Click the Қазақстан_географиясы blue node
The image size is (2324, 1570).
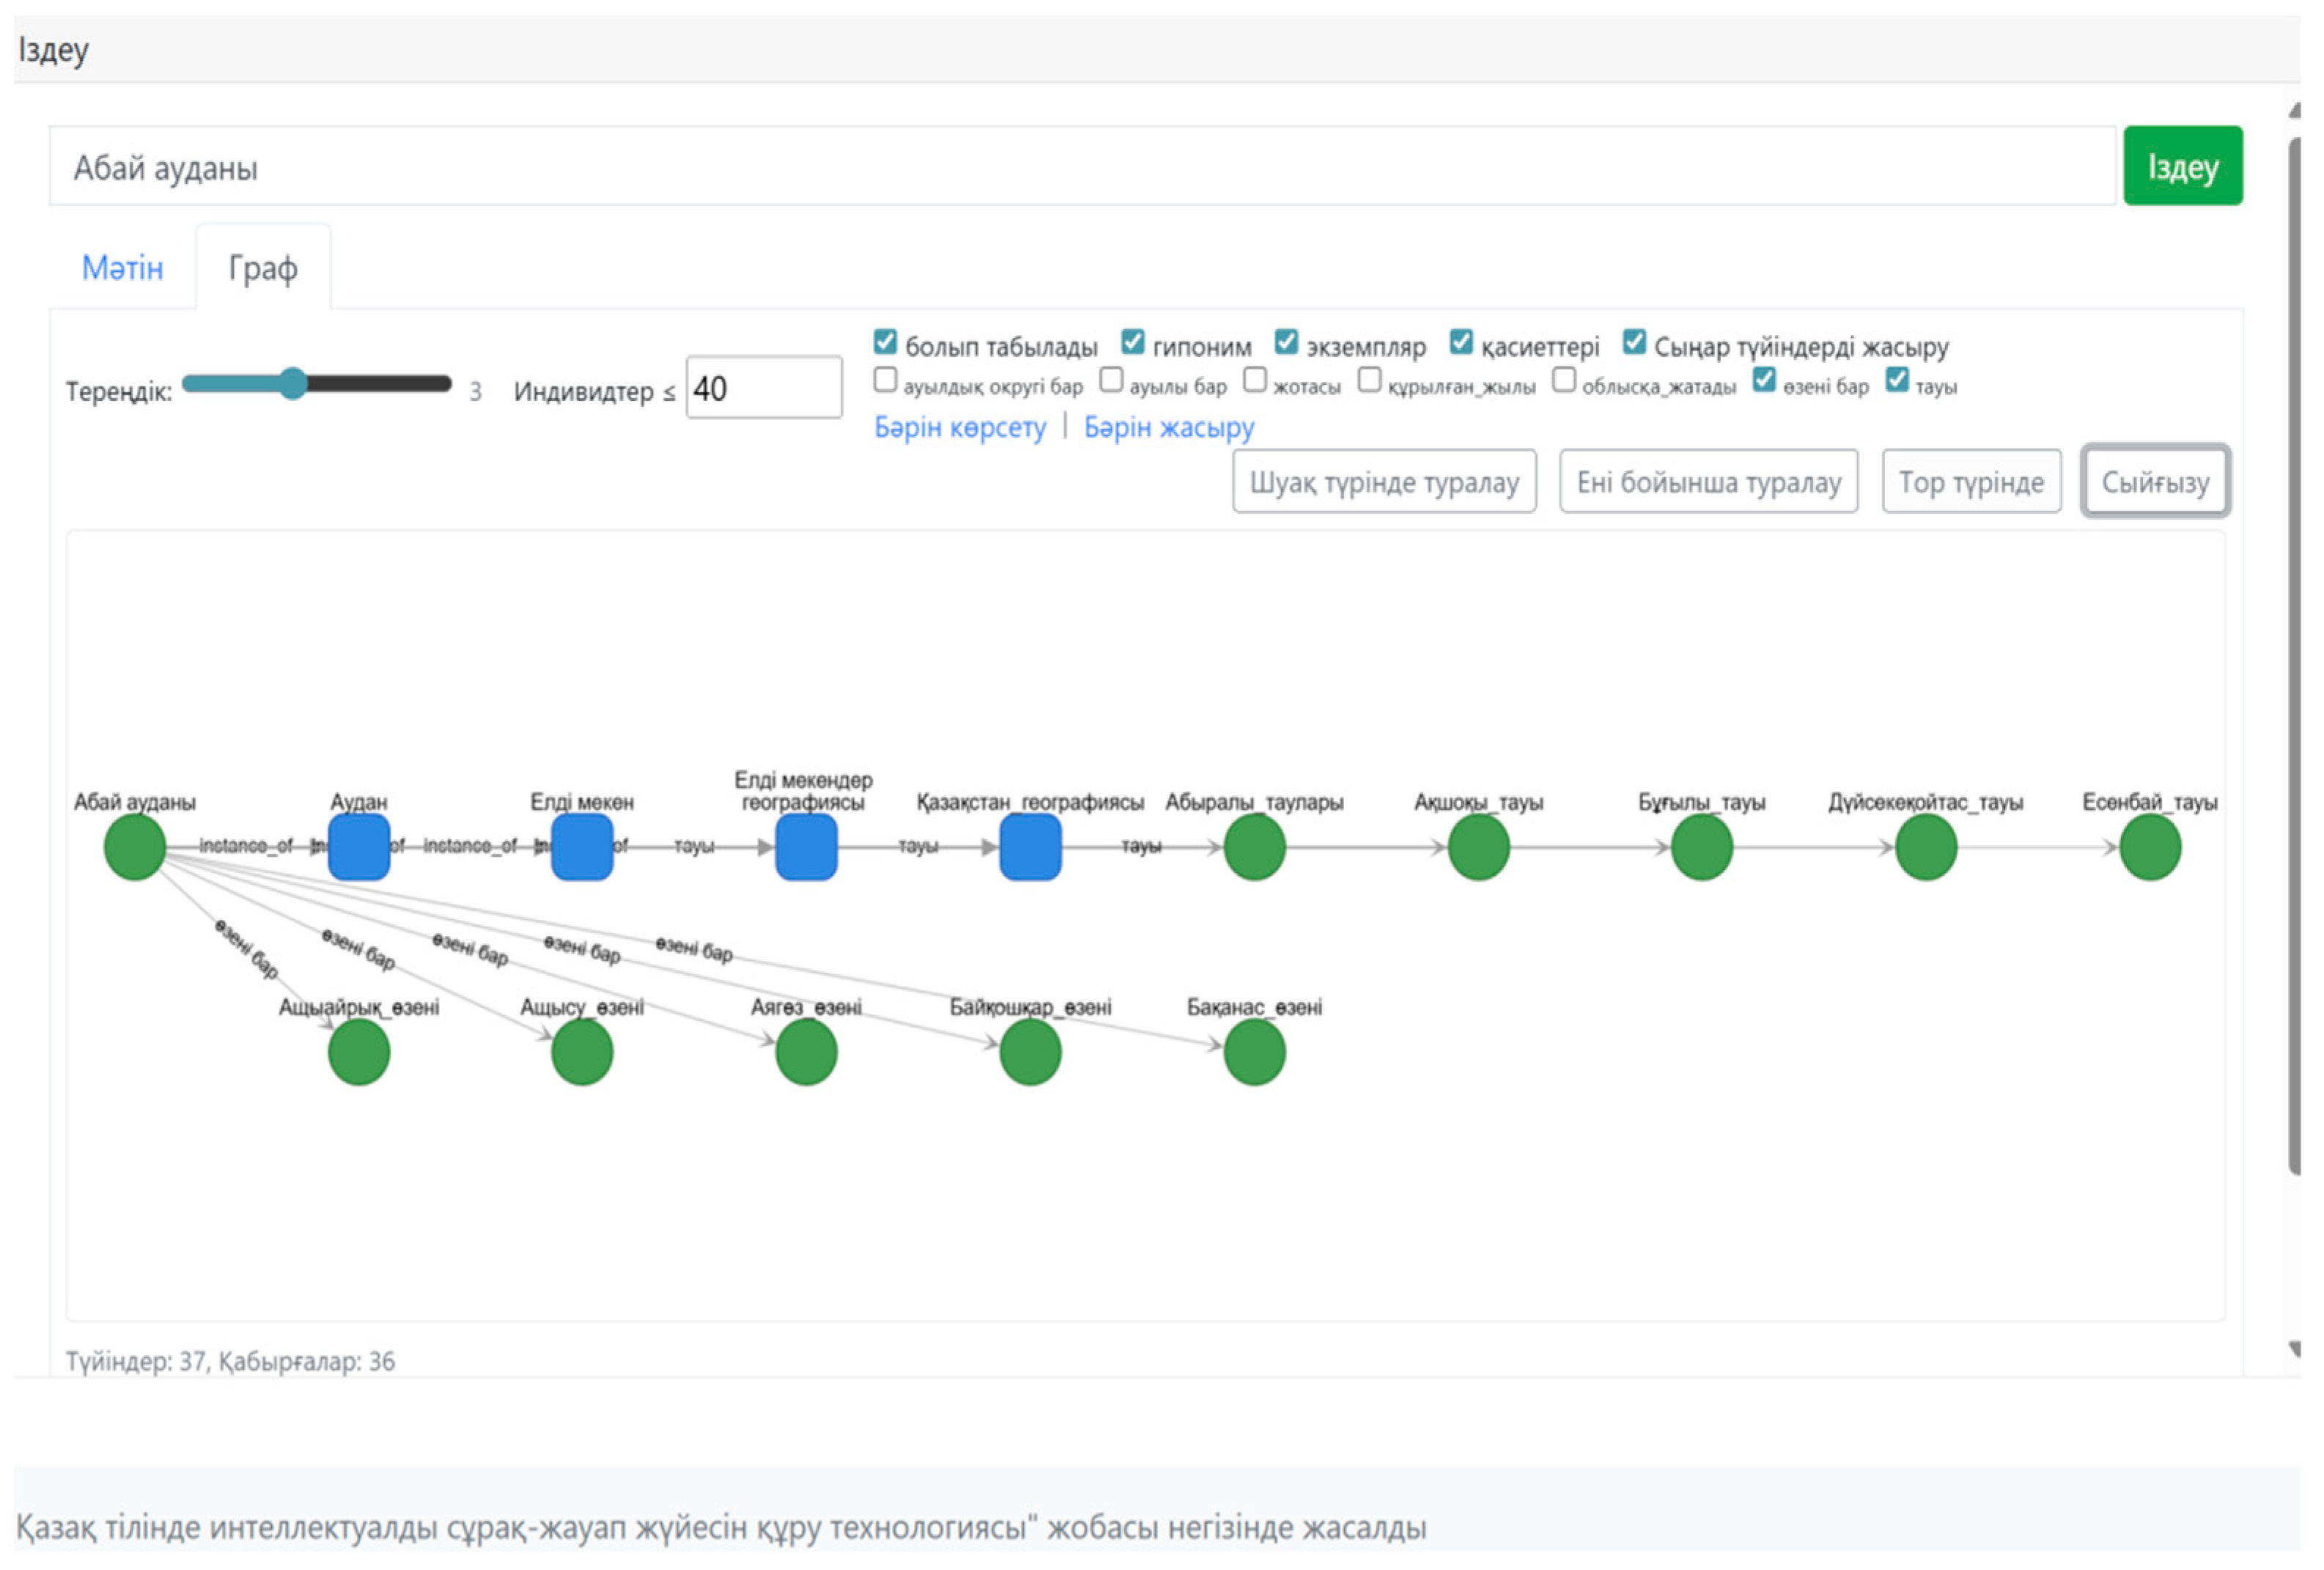pyautogui.click(x=1030, y=847)
